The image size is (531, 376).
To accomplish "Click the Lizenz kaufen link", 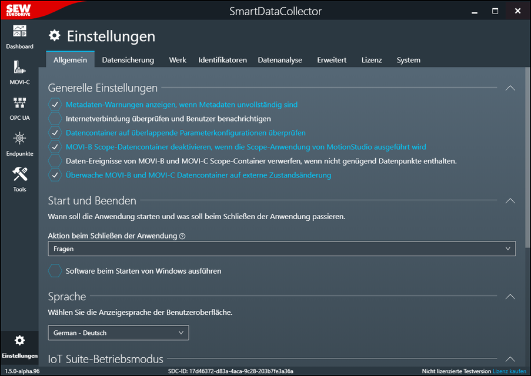I will point(509,371).
